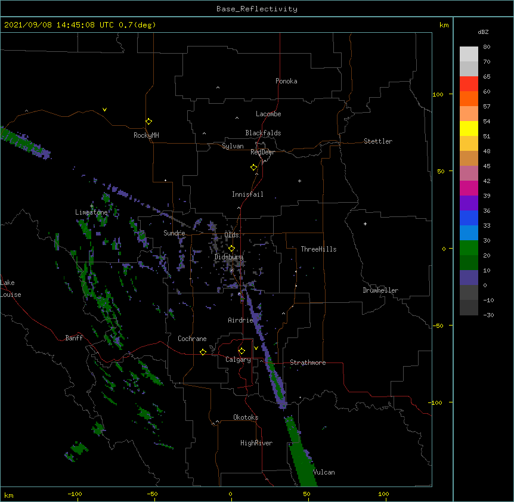This screenshot has height=502, width=514.
Task: Click the yellow diamond marker at Calgary
Action: point(241,351)
